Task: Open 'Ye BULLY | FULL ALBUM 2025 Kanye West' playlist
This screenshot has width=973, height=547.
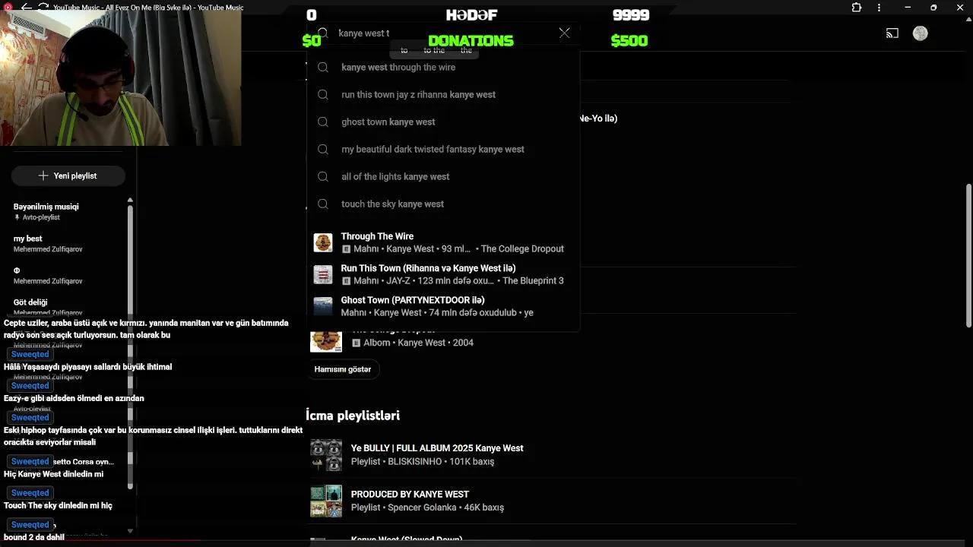Action: [x=437, y=448]
